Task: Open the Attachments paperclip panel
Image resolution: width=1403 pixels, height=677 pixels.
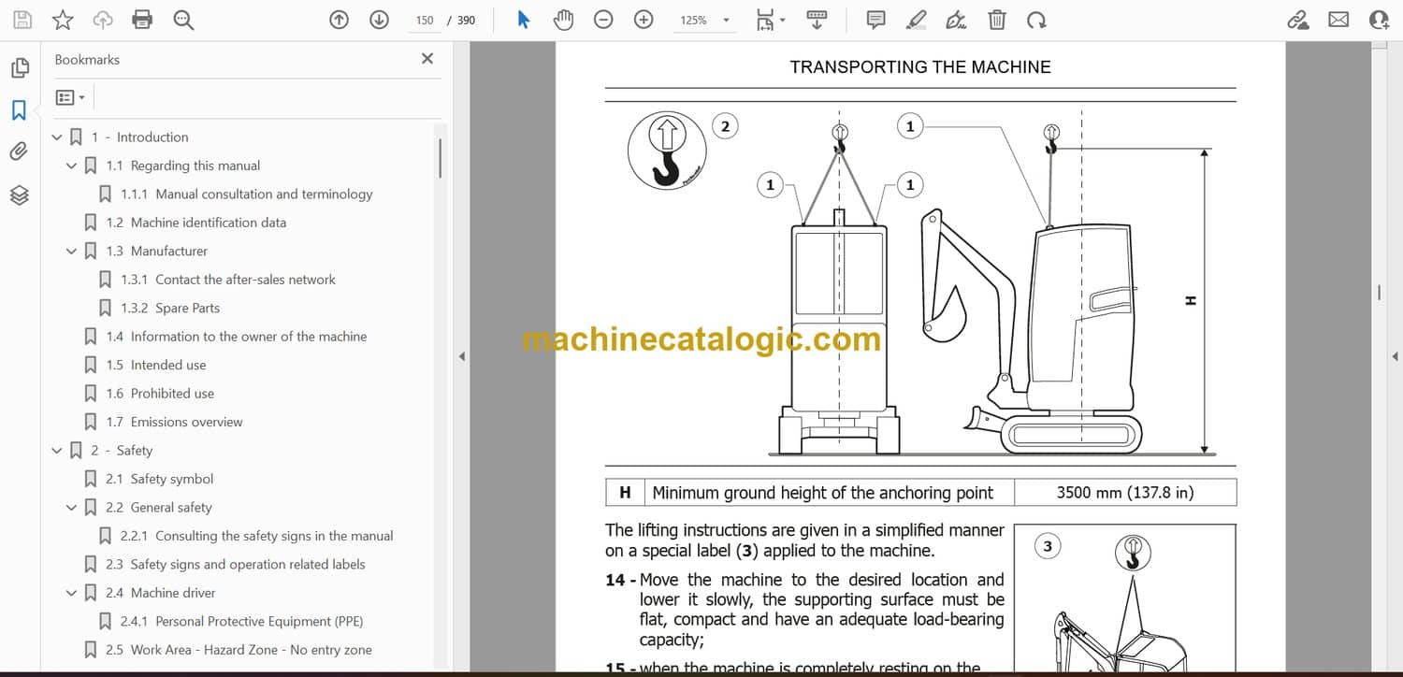Action: [19, 152]
